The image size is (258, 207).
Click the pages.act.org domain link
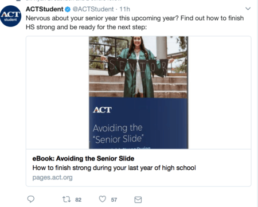coord(52,177)
